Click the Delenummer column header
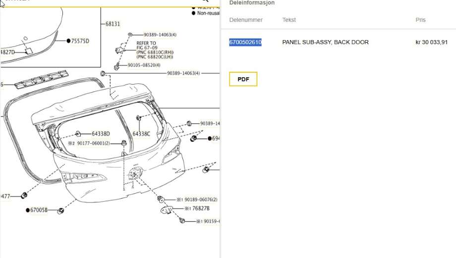Image resolution: width=456 pixels, height=258 pixels. 246,20
